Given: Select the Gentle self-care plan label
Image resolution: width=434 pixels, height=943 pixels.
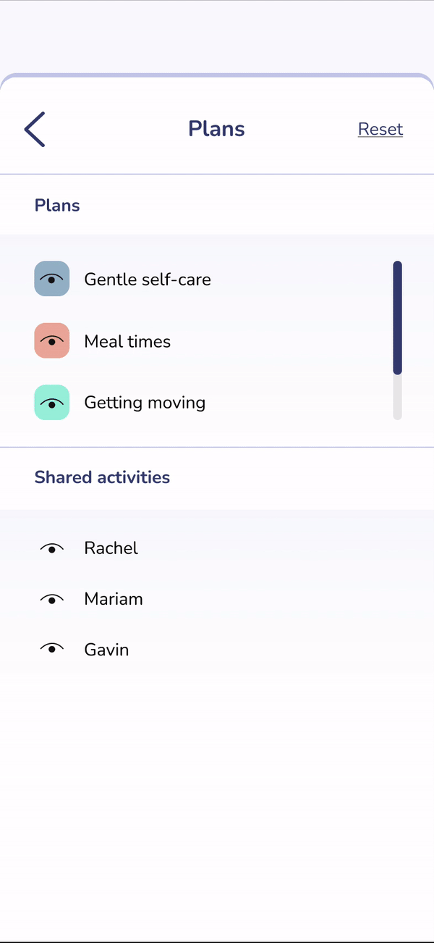Looking at the screenshot, I should point(148,280).
